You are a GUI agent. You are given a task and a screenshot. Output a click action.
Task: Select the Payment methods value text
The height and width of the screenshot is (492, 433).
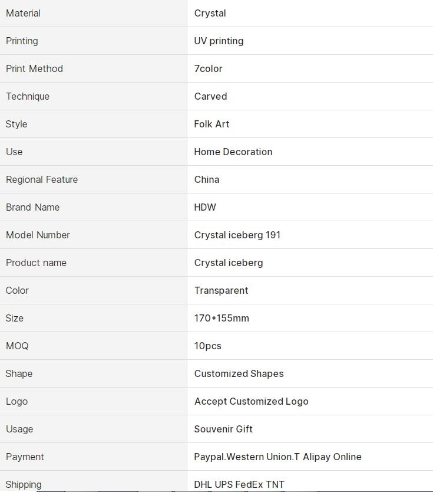277,457
